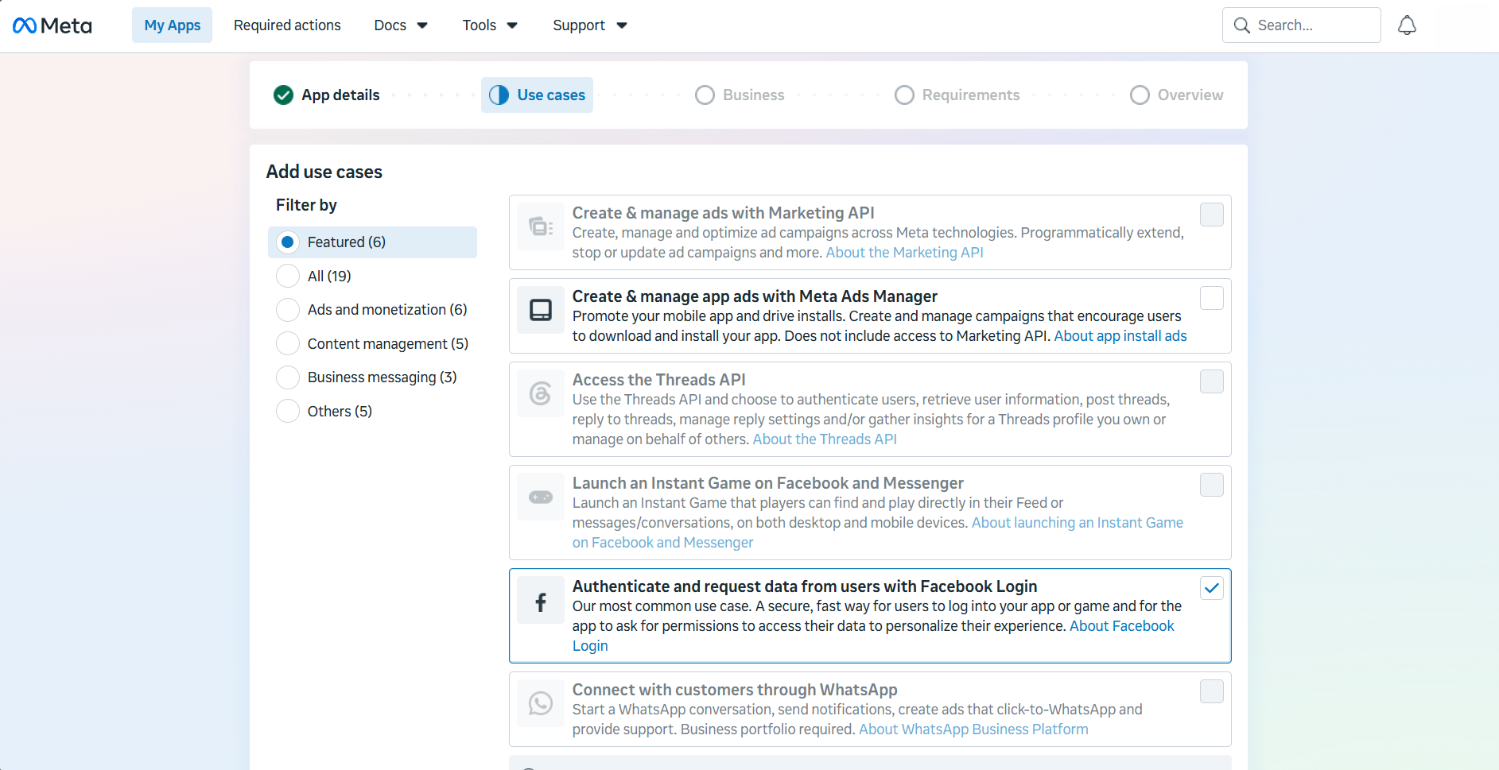
Task: Check the Meta Ads Manager use case box
Action: (1212, 298)
